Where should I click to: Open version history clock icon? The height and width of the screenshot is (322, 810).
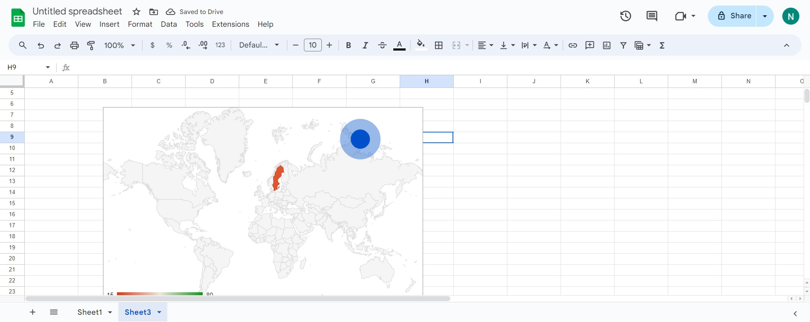pos(626,16)
